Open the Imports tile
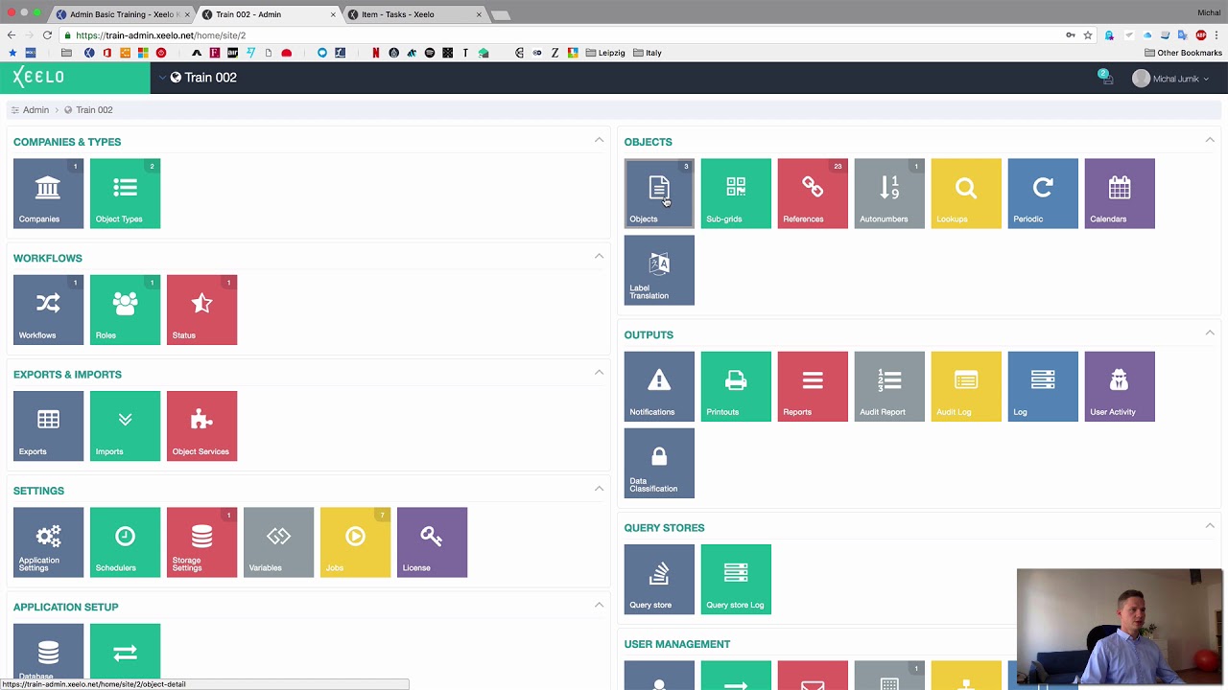The width and height of the screenshot is (1228, 690). click(125, 426)
